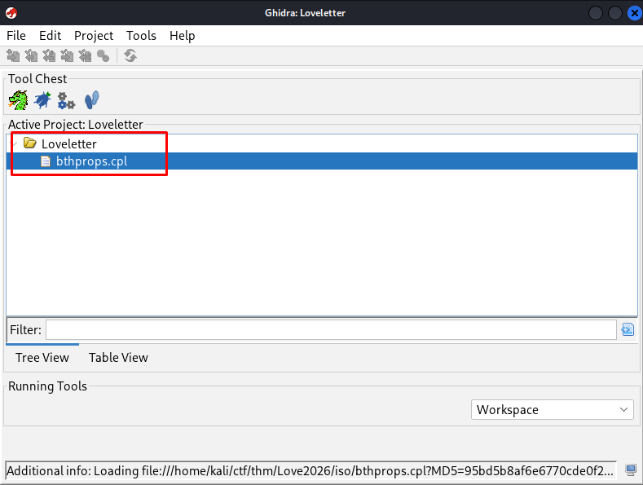Click the Find Checkouts toolbar icon
The height and width of the screenshot is (485, 643).
click(103, 55)
